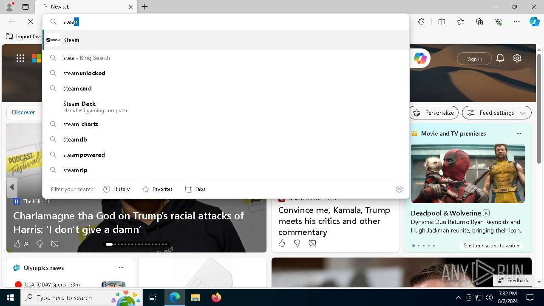Open a new tab with plus button

coord(145,7)
